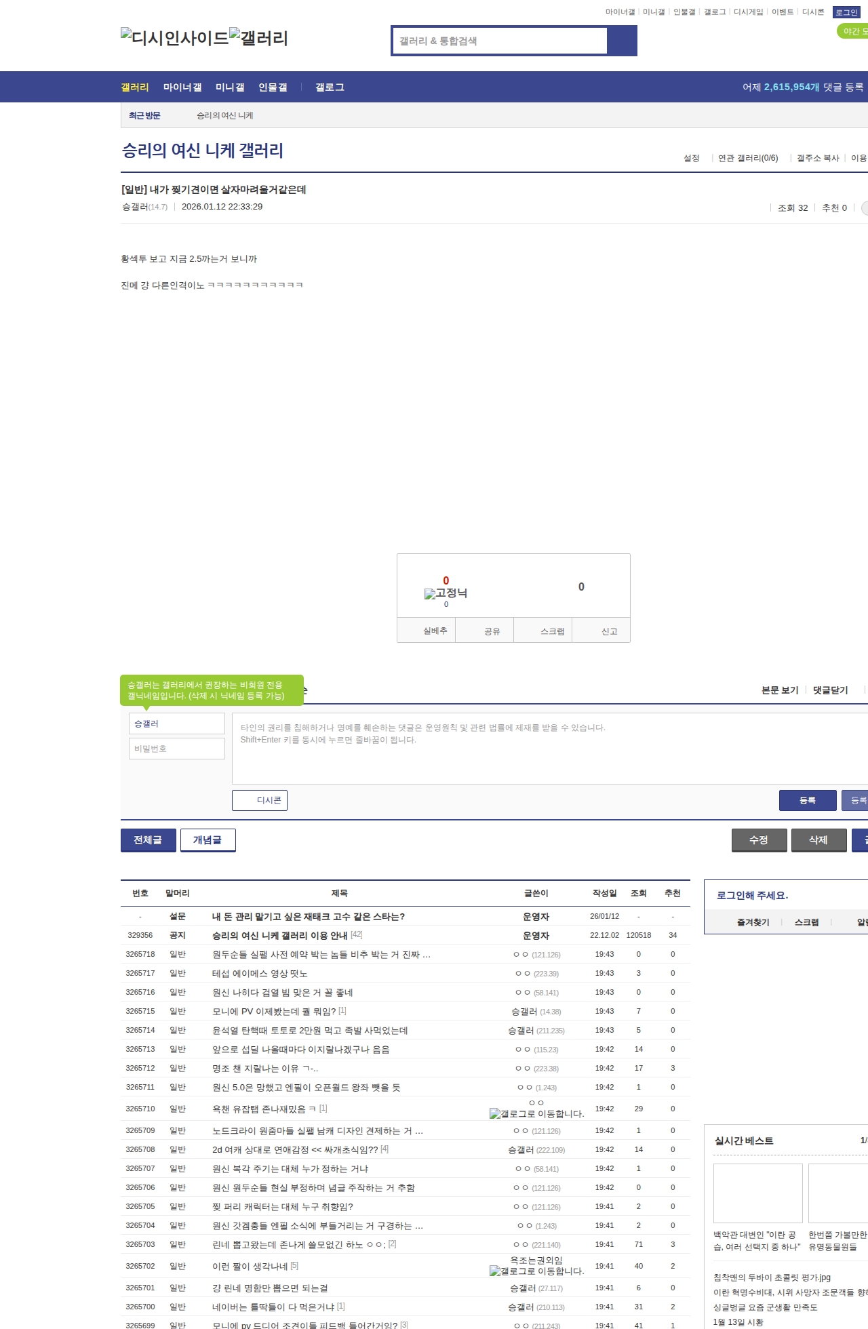Open 침착맨의 두바이 초콜릿 평가.jpg link
The image size is (868, 1329).
(x=772, y=1278)
